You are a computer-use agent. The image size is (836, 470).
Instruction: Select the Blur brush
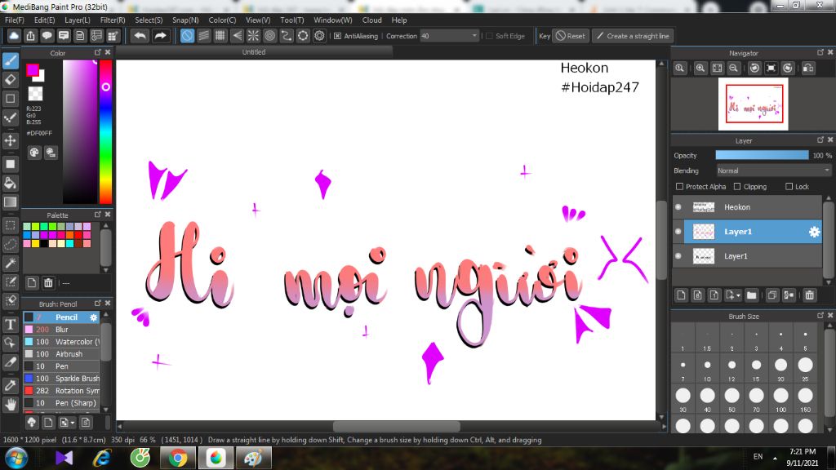61,330
